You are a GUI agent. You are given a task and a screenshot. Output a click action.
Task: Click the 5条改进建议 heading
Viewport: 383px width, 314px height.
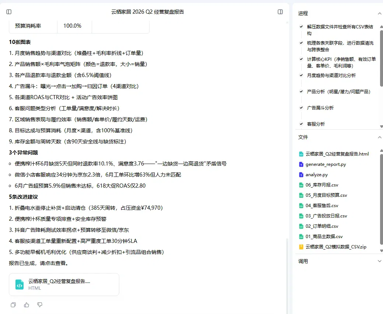tap(24, 197)
